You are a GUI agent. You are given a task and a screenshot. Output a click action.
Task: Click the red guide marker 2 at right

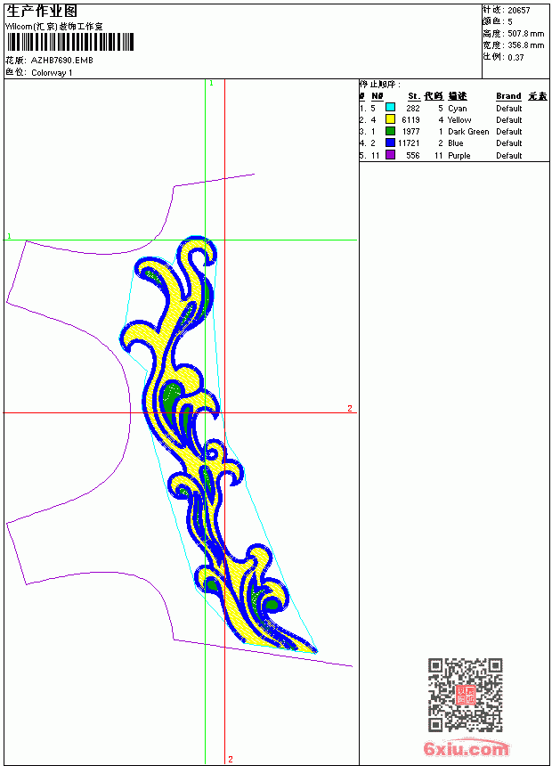click(x=350, y=408)
